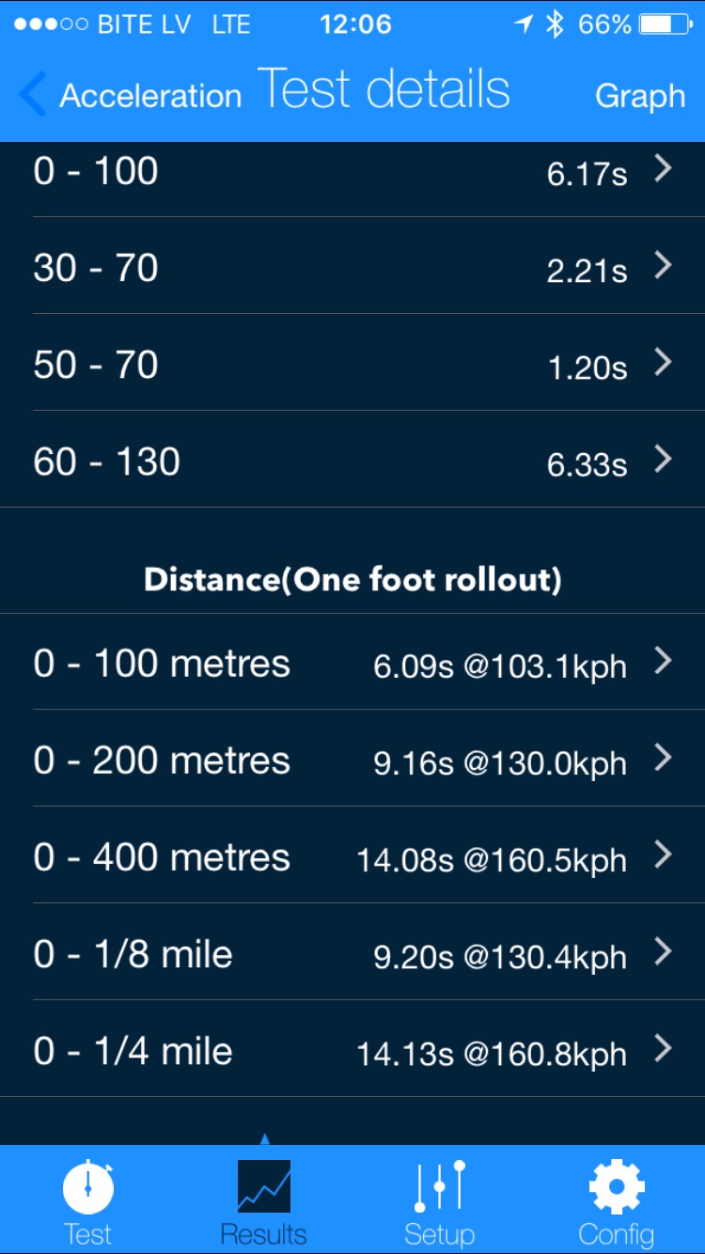Open the Graph view
The width and height of the screenshot is (705, 1254).
tap(640, 96)
